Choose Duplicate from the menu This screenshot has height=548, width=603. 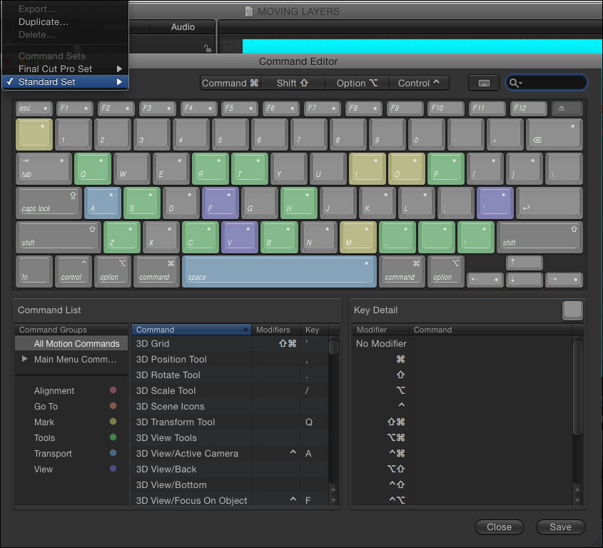coord(44,22)
